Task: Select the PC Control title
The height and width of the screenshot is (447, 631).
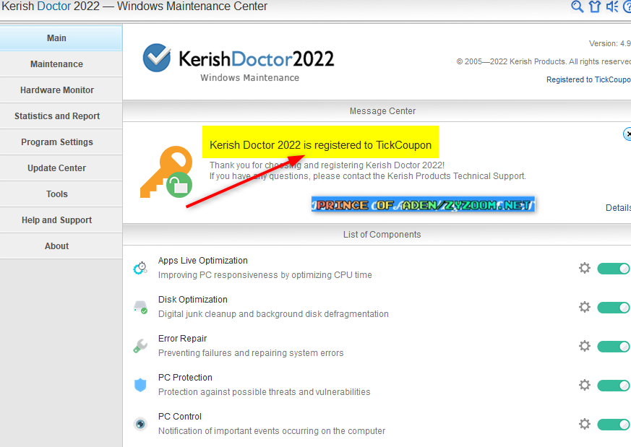Action: (x=179, y=417)
